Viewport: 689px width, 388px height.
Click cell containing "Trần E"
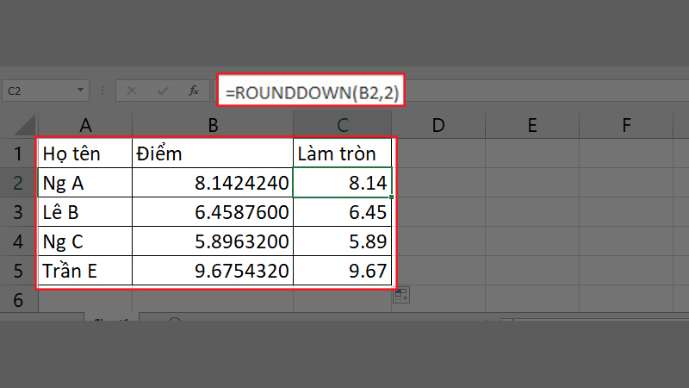[x=85, y=271]
